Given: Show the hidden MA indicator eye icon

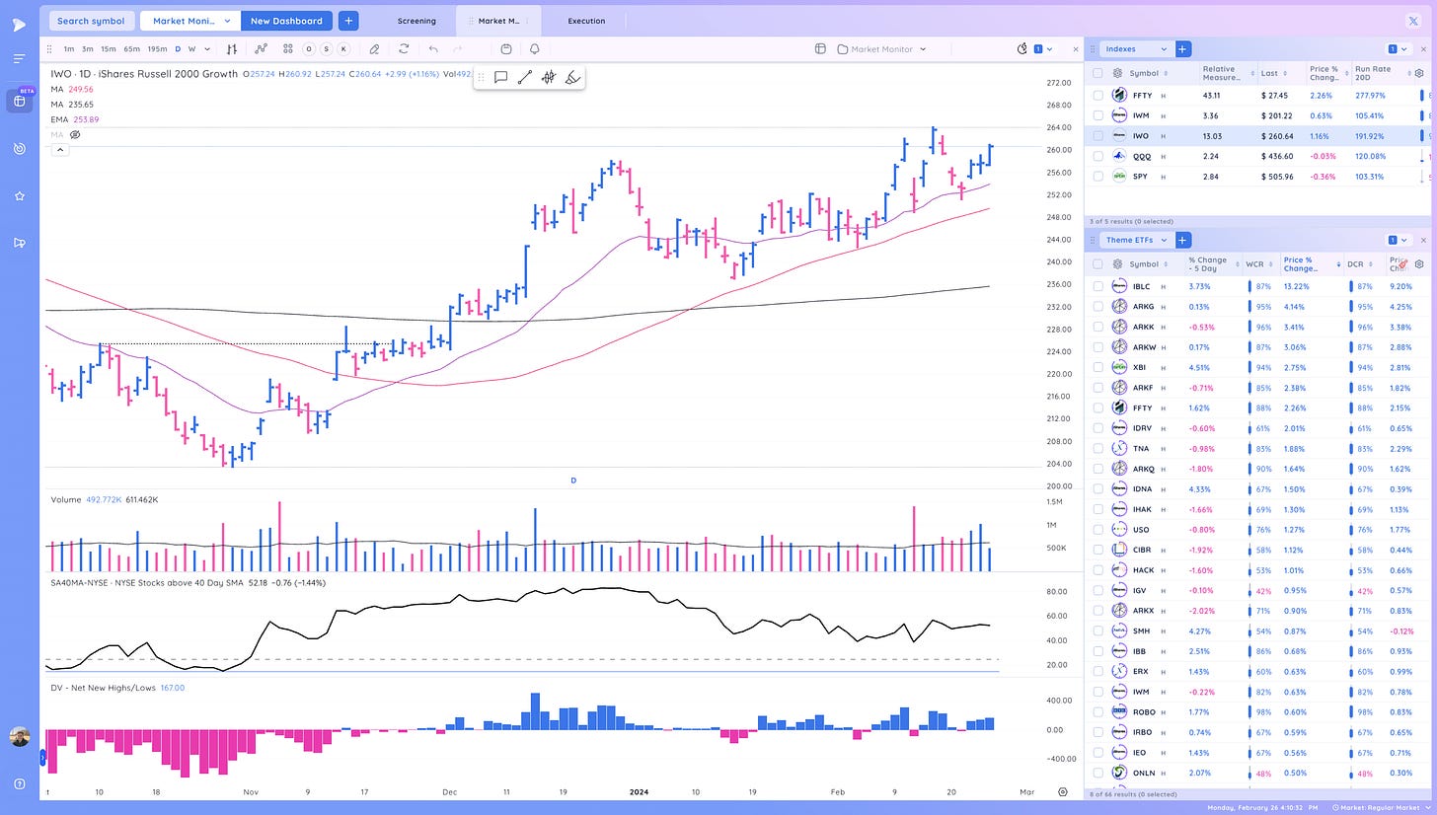Looking at the screenshot, I should 75,134.
